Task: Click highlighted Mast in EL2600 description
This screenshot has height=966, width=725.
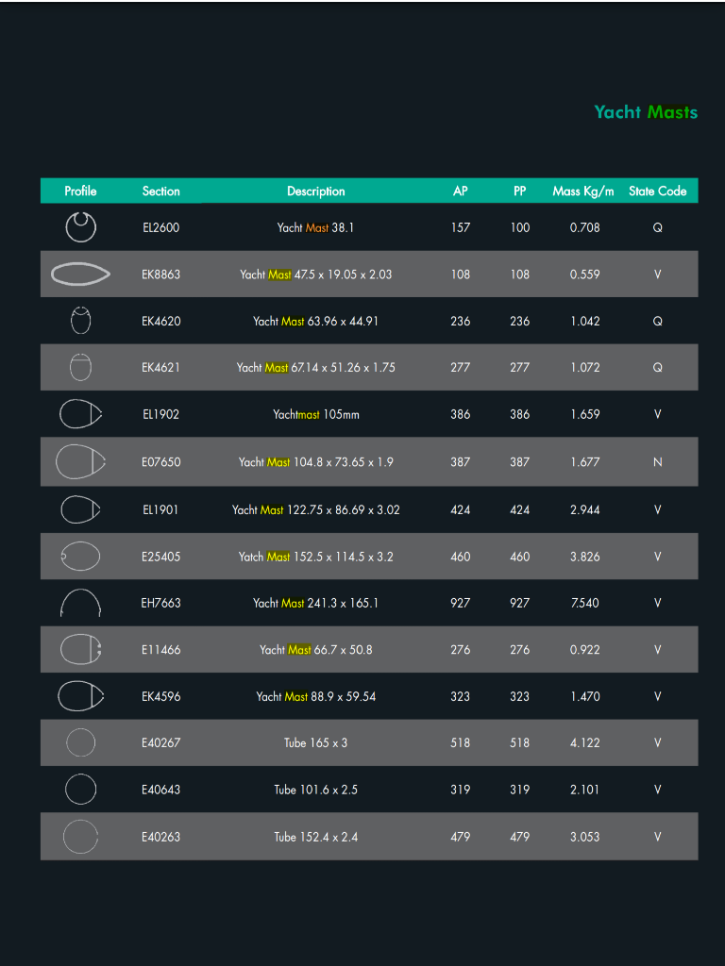Action: point(317,227)
